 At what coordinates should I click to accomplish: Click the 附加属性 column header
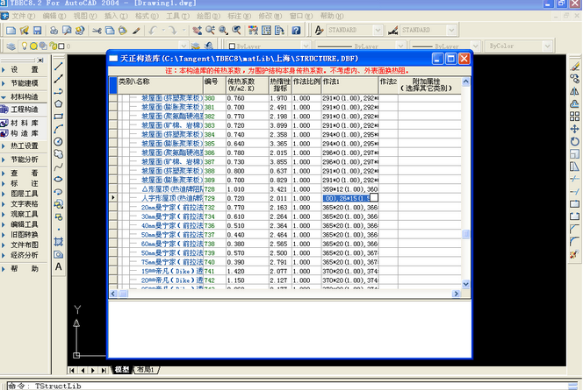click(x=429, y=85)
